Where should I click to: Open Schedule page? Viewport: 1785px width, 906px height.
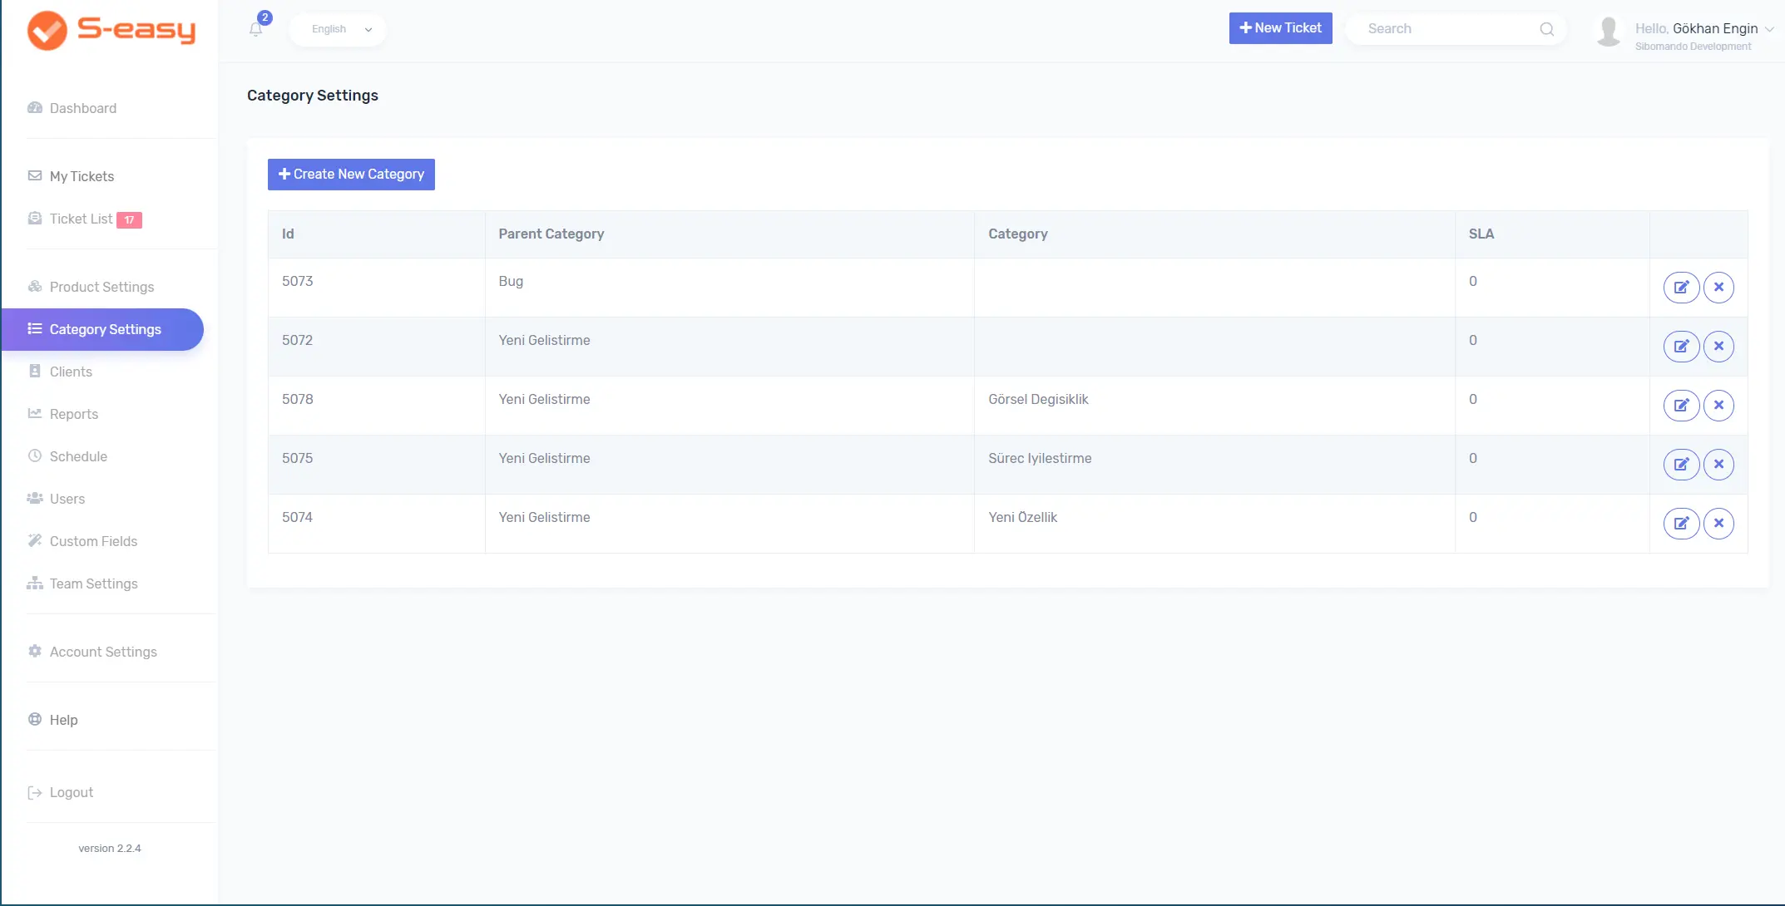(78, 456)
